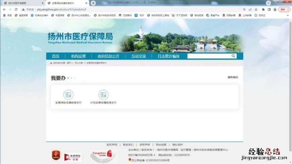This screenshot has width=292, height=164.
Task: Open the 无损音乐 bookmark
Action: pyautogui.click(x=125, y=15)
